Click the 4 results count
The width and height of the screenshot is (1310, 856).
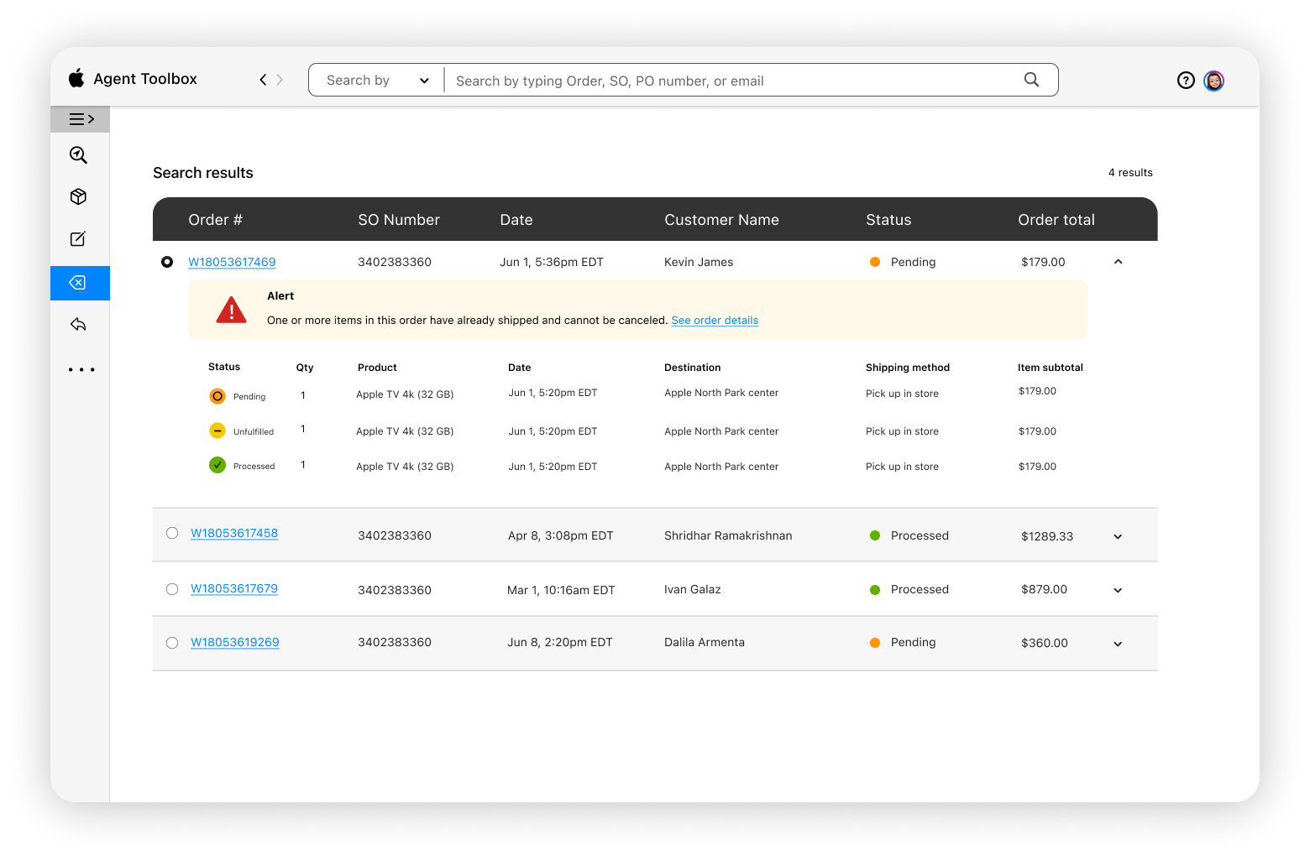coord(1130,173)
